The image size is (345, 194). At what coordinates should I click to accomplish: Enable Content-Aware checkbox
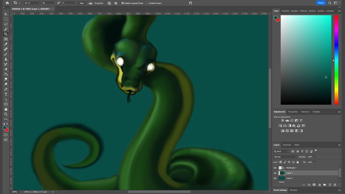click(x=147, y=3)
